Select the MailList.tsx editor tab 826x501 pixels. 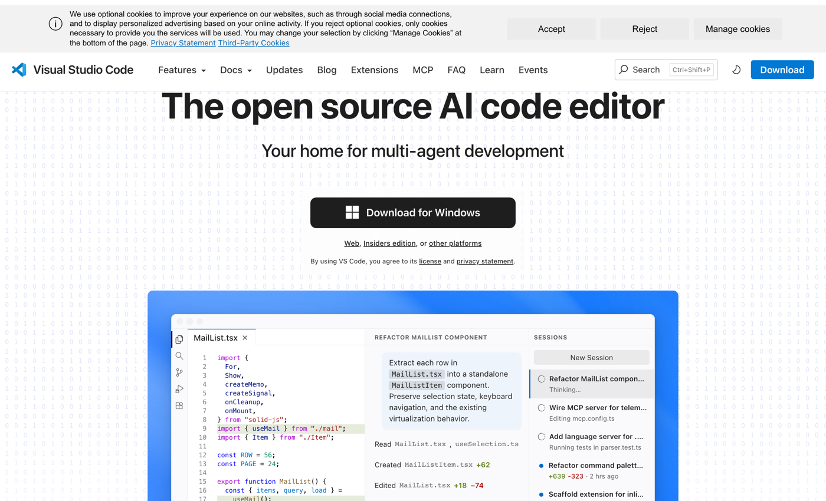point(221,338)
